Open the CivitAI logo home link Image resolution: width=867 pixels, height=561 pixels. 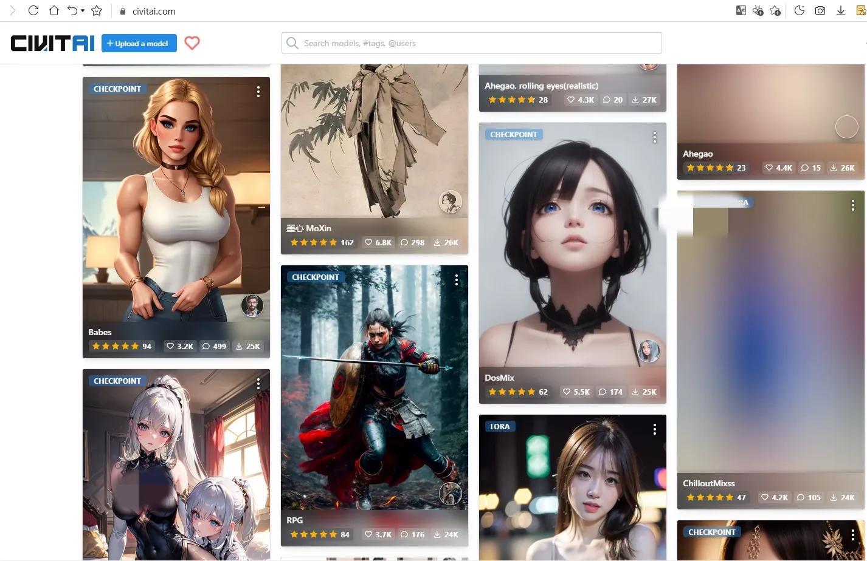point(52,43)
